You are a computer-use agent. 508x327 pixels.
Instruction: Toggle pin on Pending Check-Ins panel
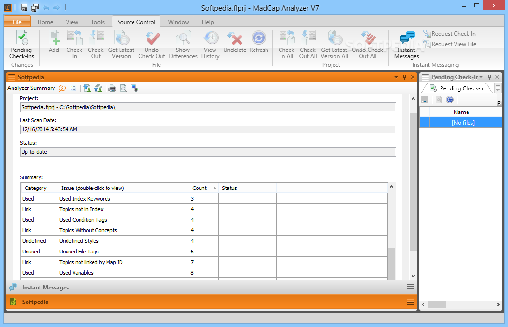coord(489,77)
